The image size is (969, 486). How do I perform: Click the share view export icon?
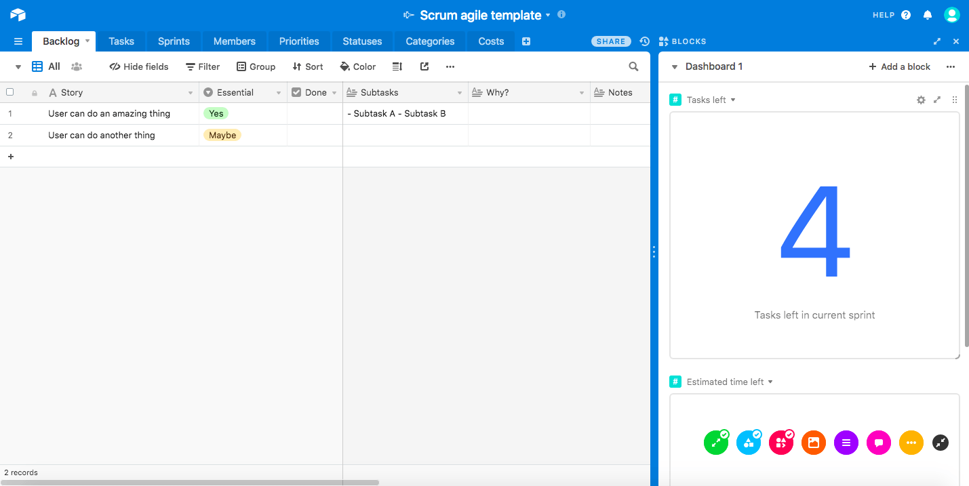(x=424, y=66)
